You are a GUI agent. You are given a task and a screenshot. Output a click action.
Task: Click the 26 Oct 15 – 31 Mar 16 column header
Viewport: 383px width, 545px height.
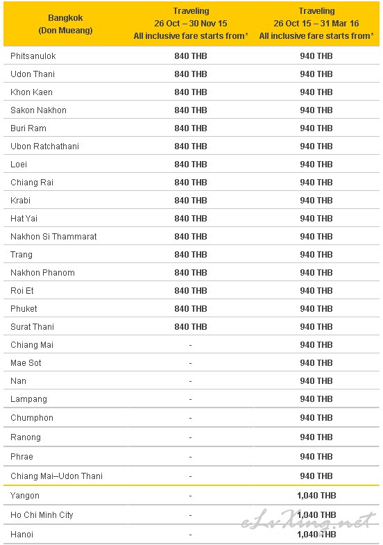click(316, 24)
